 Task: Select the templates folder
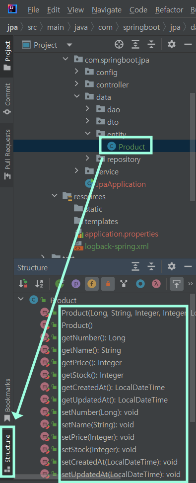(x=101, y=222)
